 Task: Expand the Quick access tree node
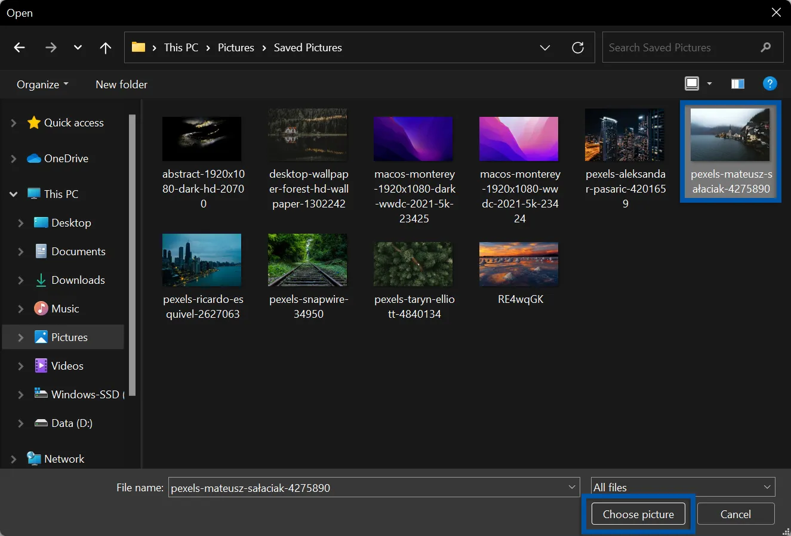[14, 123]
